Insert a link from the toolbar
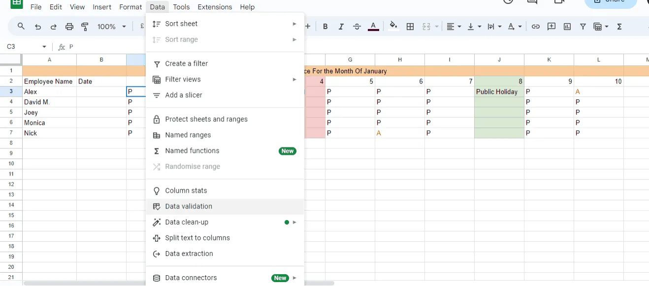Screen dimensions: 649x286 point(536,27)
